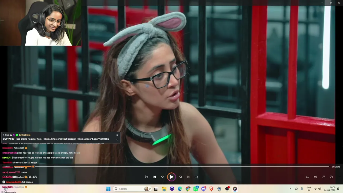
Task: Go to the previous track
Action: click(x=154, y=177)
